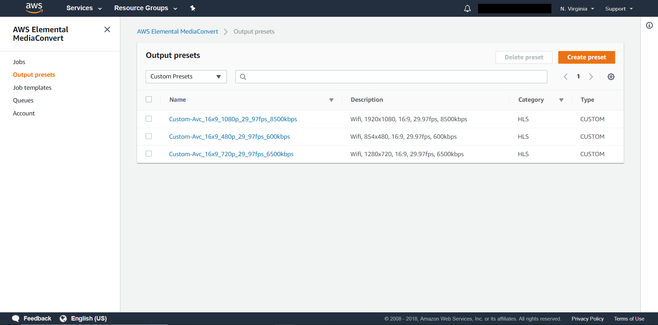Sort by the Name column arrow

(x=331, y=100)
